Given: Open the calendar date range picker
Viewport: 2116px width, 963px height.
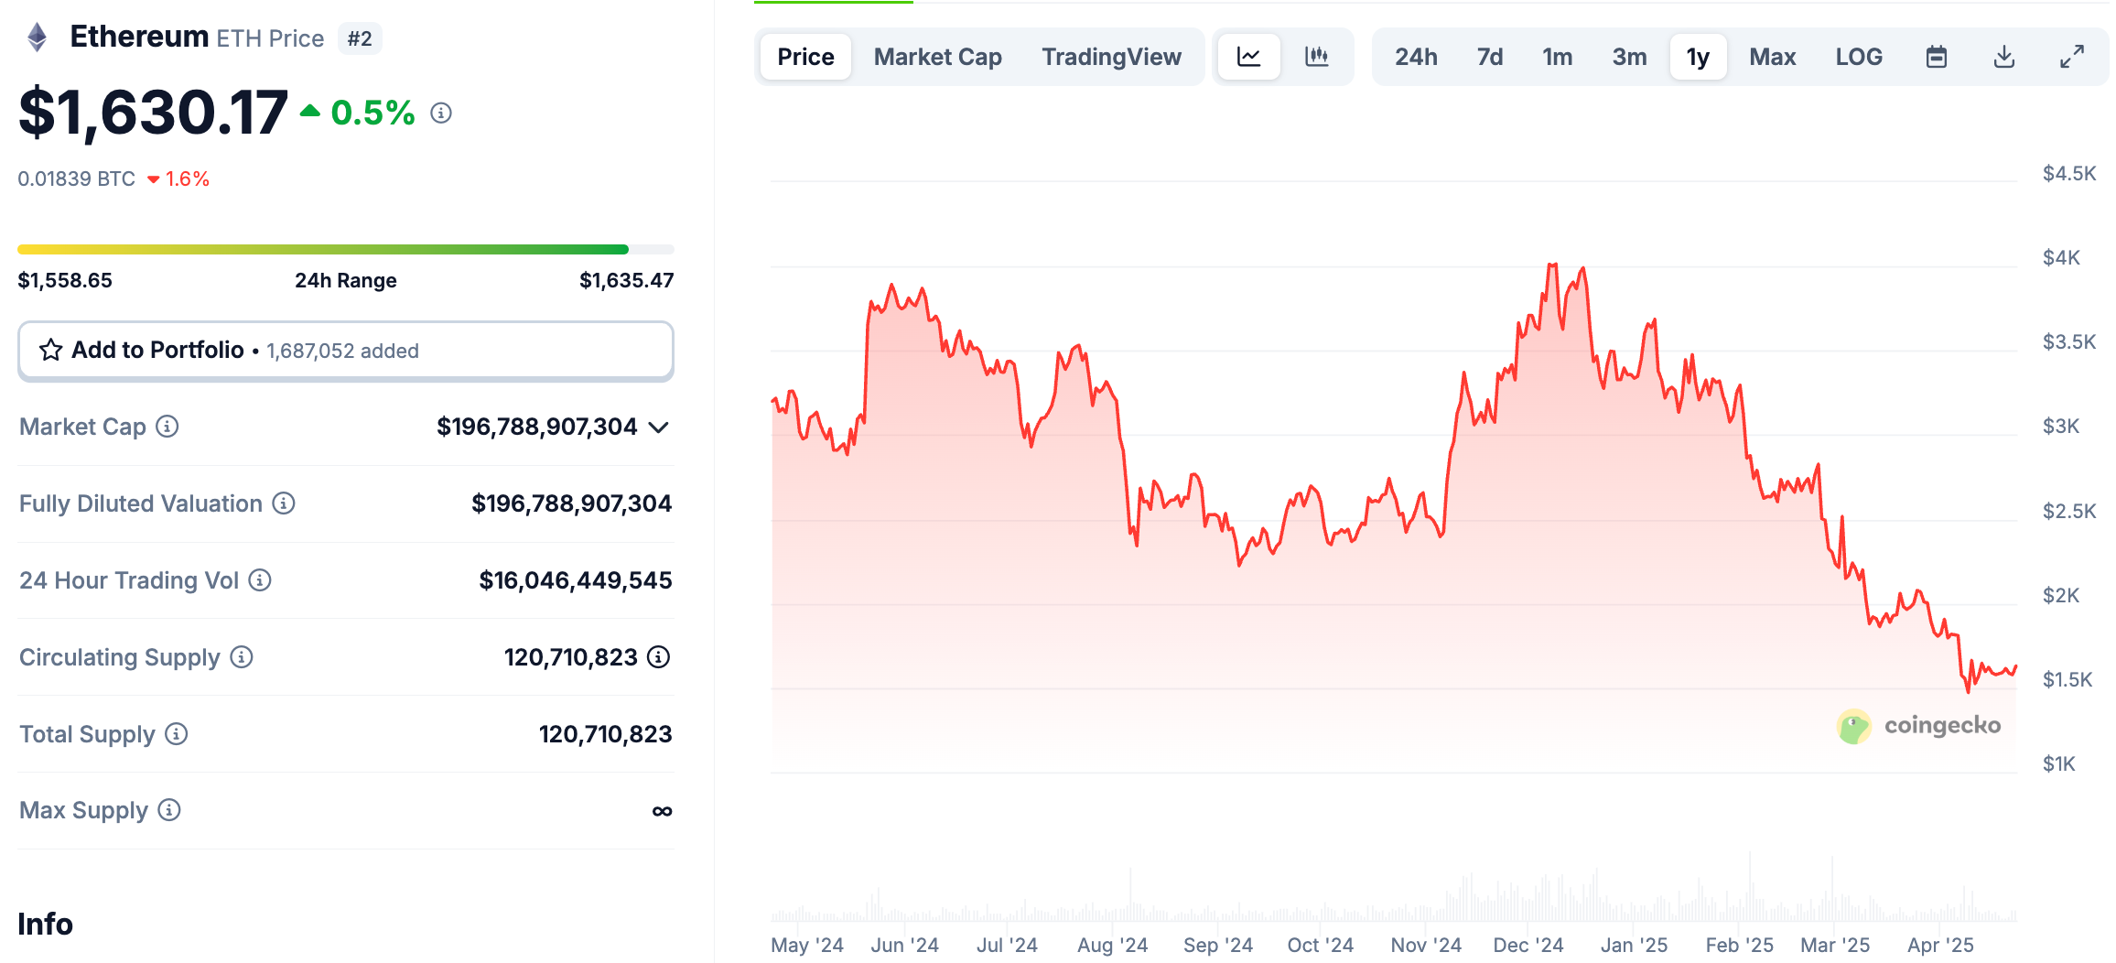Looking at the screenshot, I should click(1937, 57).
